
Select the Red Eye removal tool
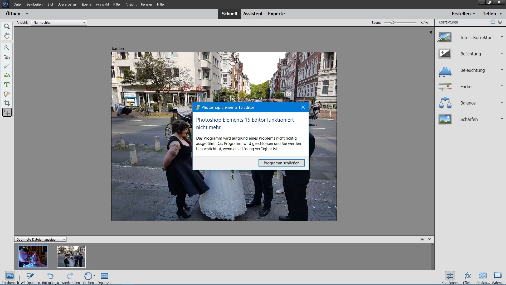point(7,57)
